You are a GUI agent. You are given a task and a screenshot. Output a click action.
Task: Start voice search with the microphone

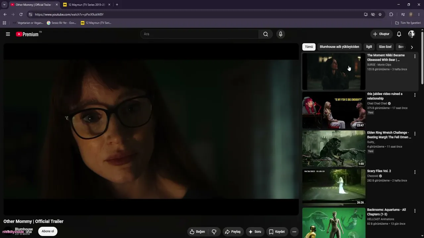tap(281, 34)
